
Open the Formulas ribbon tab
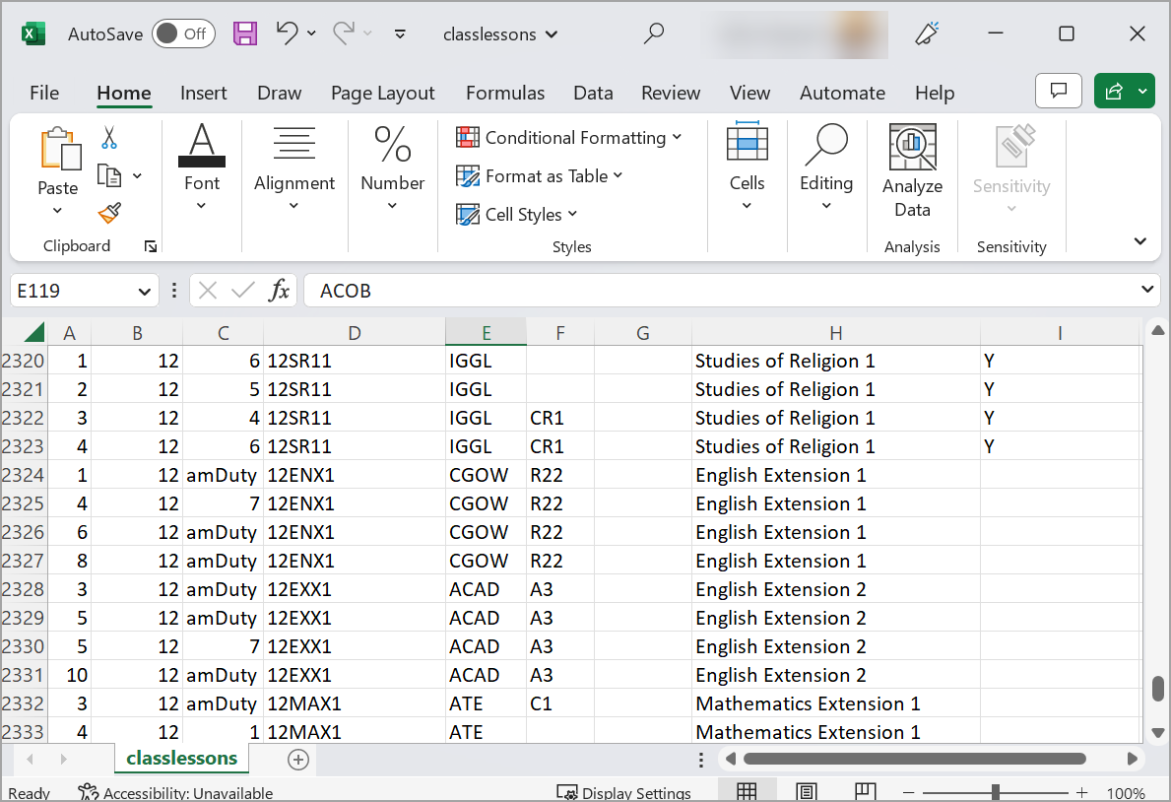coord(505,93)
